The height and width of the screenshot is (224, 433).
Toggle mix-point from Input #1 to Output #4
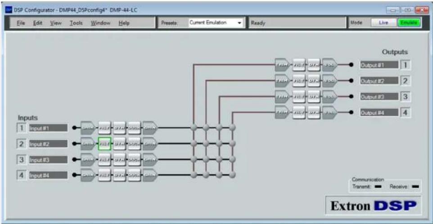pyautogui.click(x=232, y=127)
